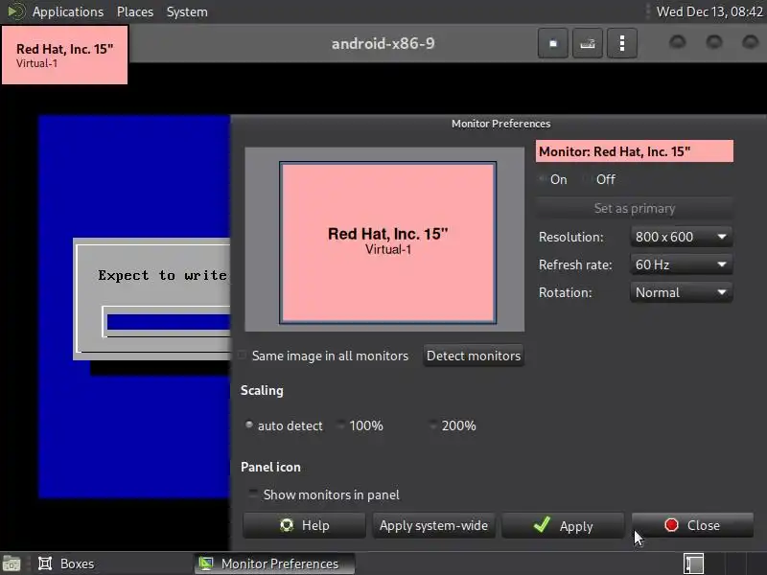Open the Resolution dropdown showing 800 x 600
This screenshot has height=575, width=767.
[682, 237]
